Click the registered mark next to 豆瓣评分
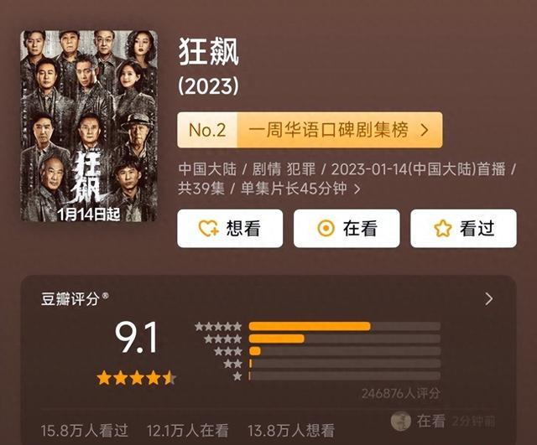The image size is (537, 445). 106,295
